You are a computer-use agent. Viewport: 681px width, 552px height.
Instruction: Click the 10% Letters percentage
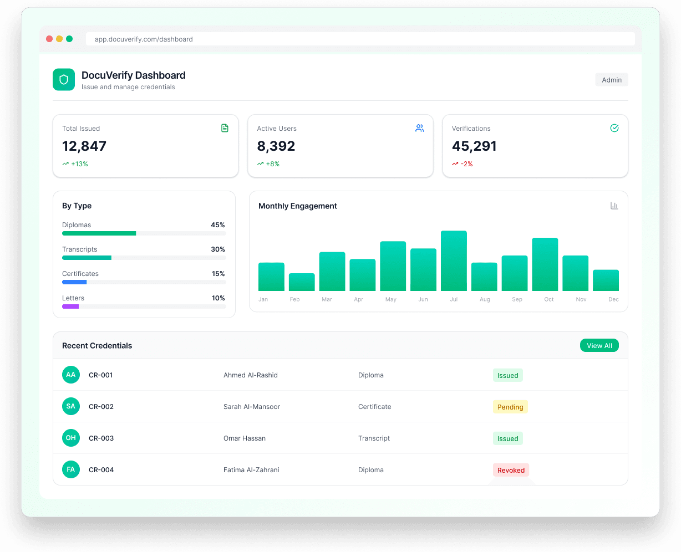[218, 298]
